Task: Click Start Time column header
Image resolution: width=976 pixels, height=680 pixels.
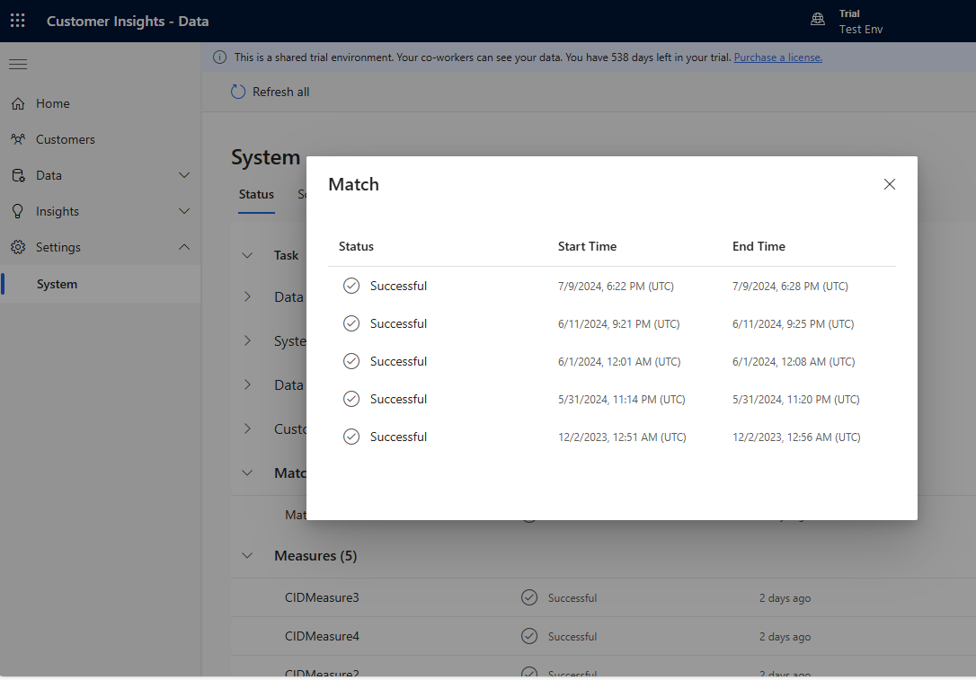Action: 587,246
